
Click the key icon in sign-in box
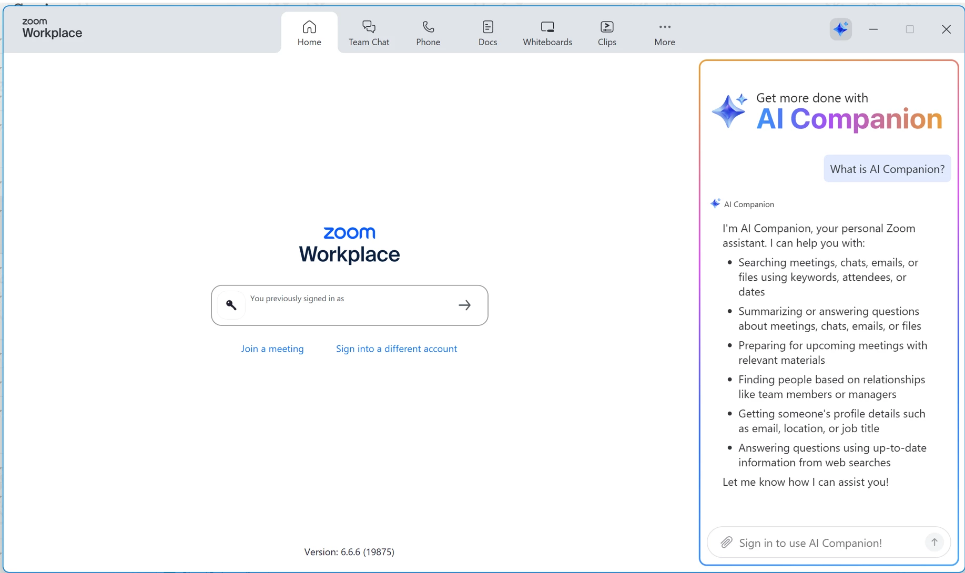click(231, 305)
